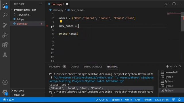The height and width of the screenshot is (103, 184).
Task: Open bill.py in the explorer
Action: click(x=20, y=19)
